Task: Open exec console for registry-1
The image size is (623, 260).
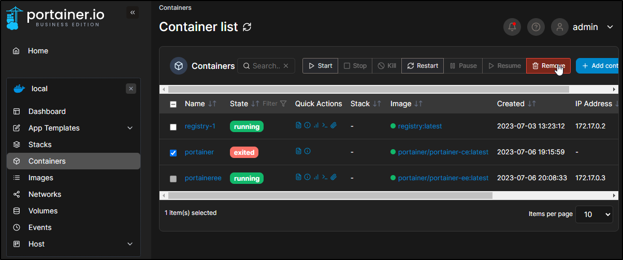Action: [325, 125]
